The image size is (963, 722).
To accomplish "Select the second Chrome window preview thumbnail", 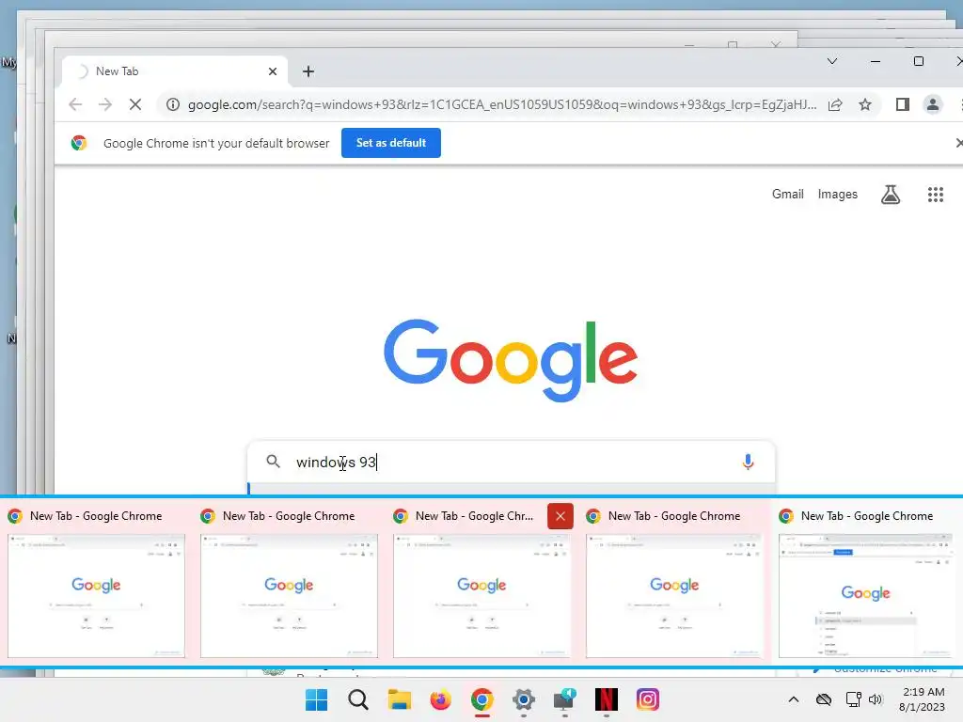I will [x=290, y=595].
